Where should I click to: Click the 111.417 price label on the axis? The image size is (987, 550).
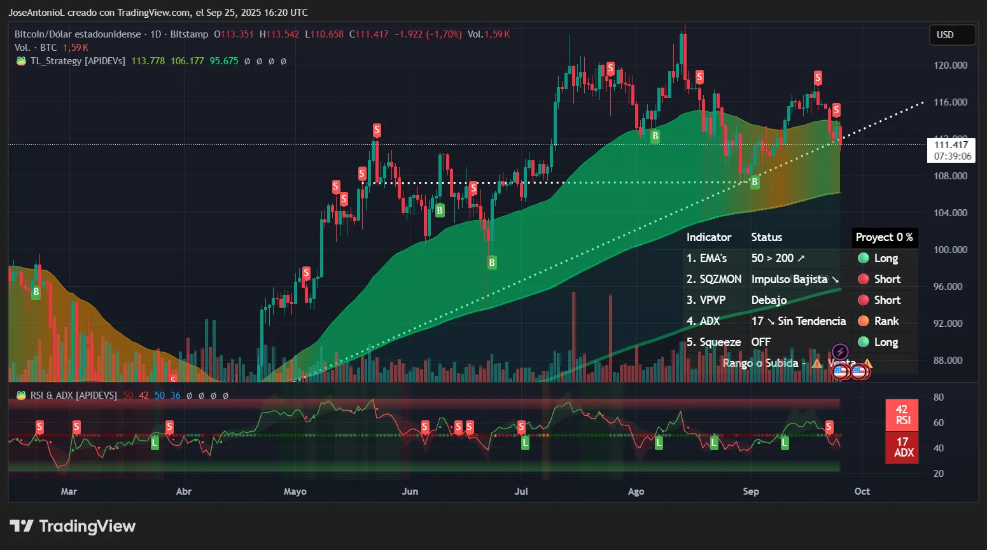pos(950,144)
